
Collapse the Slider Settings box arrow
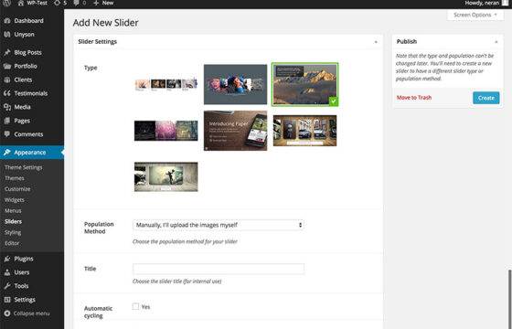(x=376, y=42)
